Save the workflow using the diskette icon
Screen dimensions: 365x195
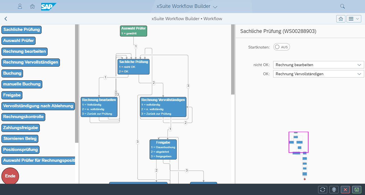(356, 189)
